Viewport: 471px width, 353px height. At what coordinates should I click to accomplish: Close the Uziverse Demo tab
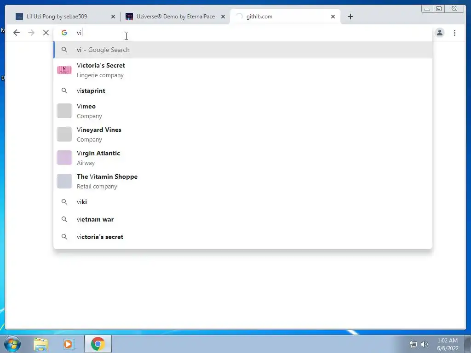click(223, 17)
